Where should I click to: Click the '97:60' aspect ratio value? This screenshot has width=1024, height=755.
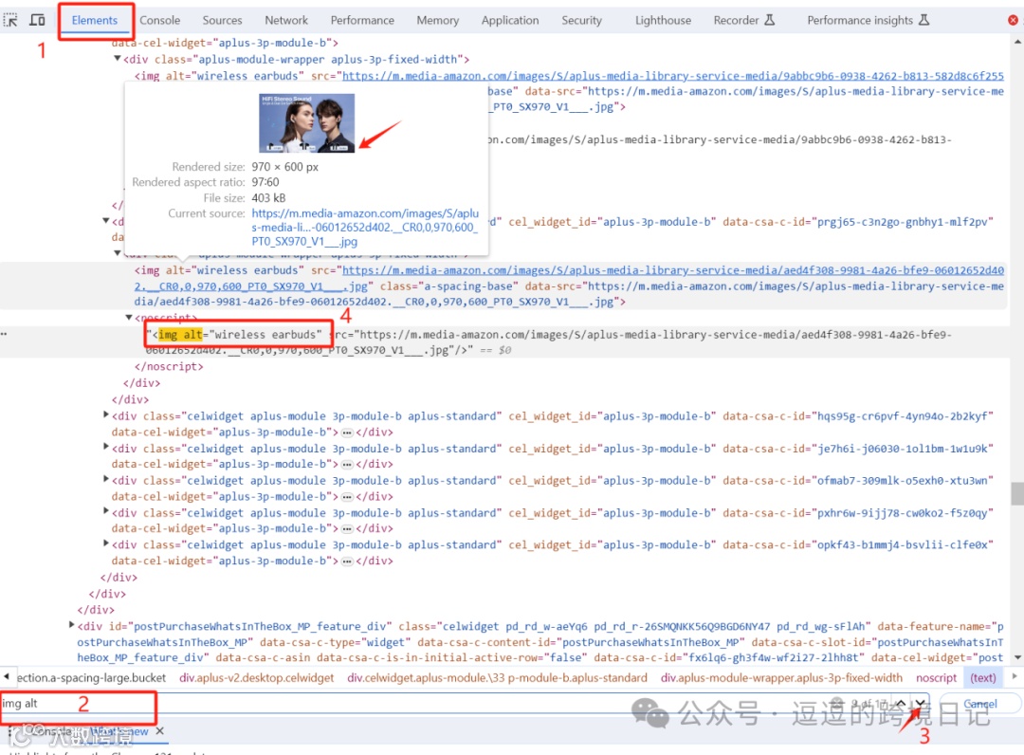click(x=265, y=182)
